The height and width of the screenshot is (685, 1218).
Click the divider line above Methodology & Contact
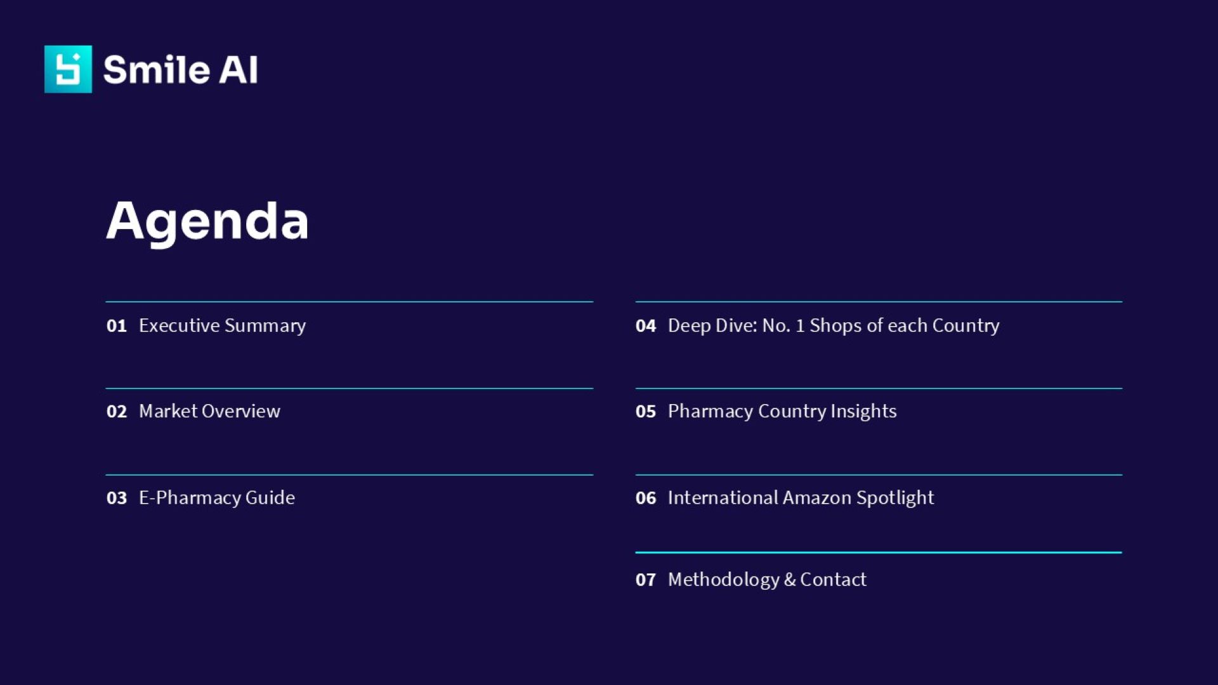878,552
